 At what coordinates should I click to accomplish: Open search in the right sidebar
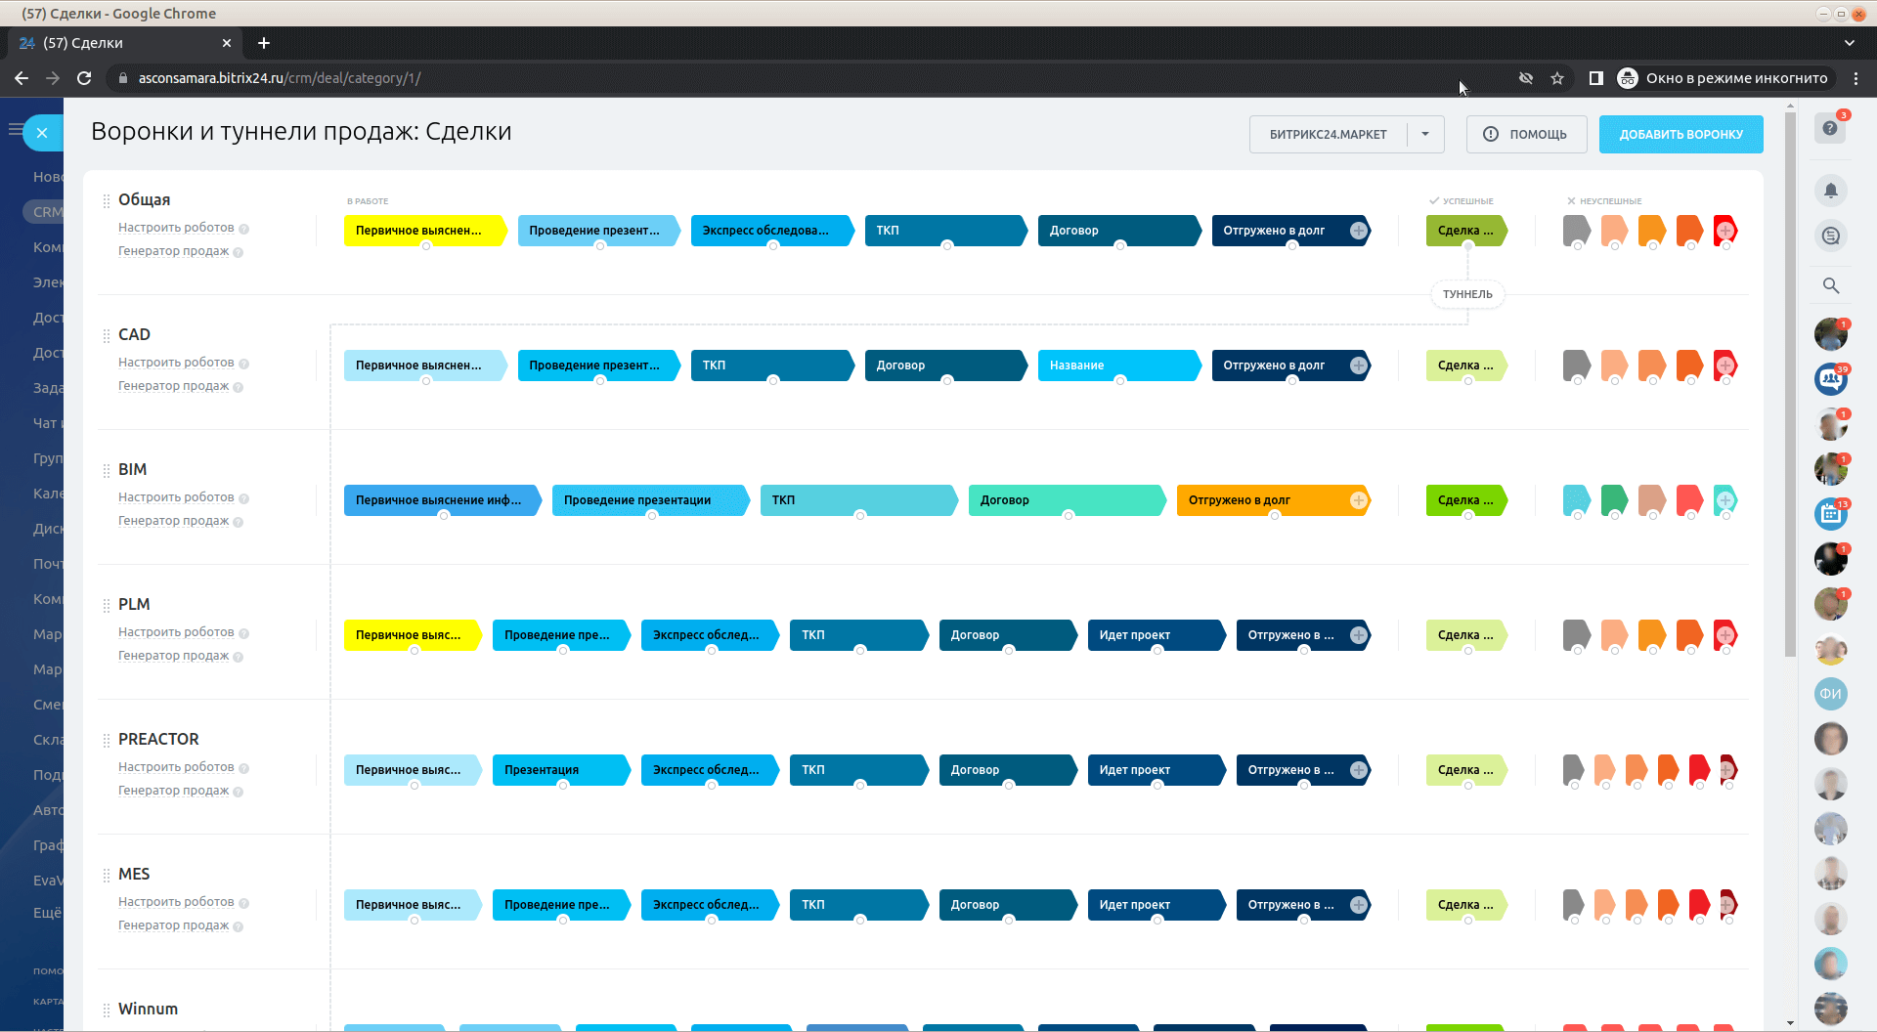click(x=1831, y=285)
